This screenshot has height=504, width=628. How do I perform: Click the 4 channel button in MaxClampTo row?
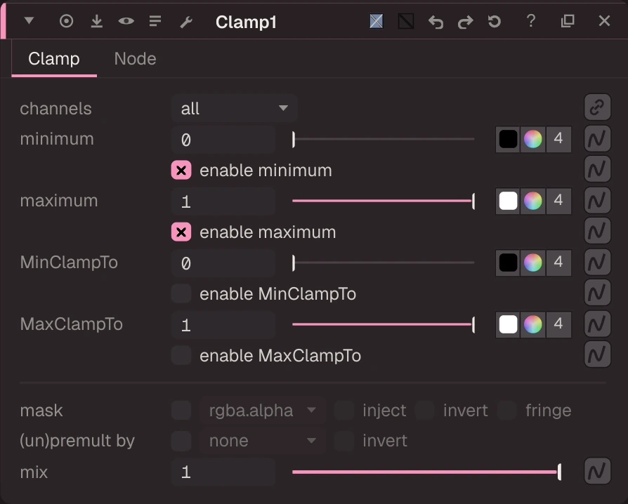click(x=558, y=324)
